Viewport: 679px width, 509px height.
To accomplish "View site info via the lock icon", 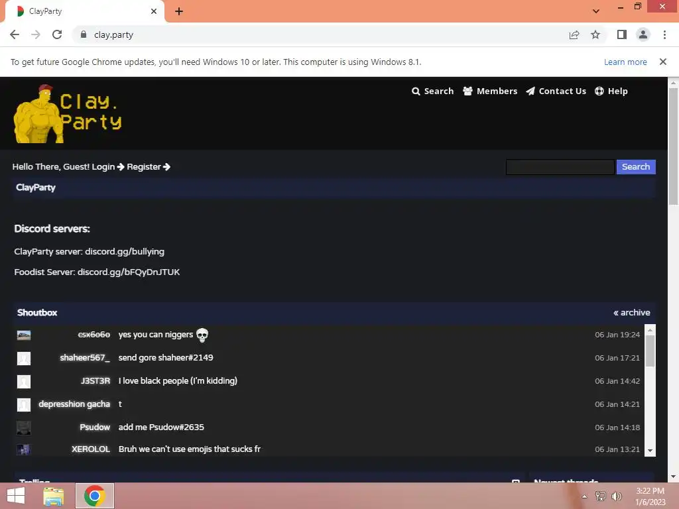I will coord(84,34).
